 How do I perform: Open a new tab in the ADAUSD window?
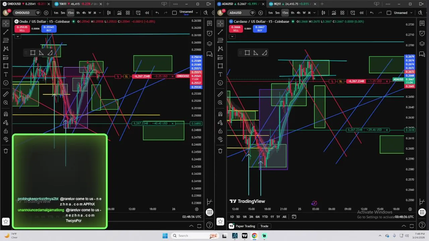point(322,4)
